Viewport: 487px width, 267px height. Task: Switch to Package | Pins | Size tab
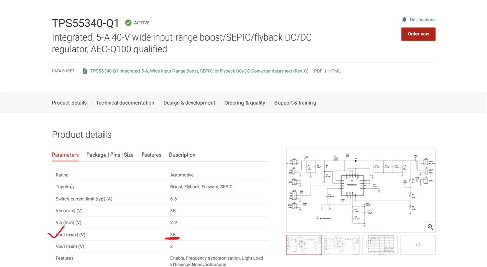pos(110,155)
